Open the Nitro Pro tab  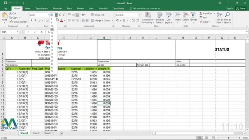coord(103,9)
